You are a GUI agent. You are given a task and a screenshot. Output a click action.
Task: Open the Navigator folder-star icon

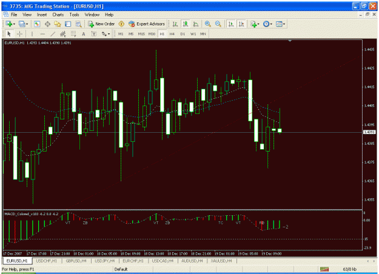tap(58, 24)
